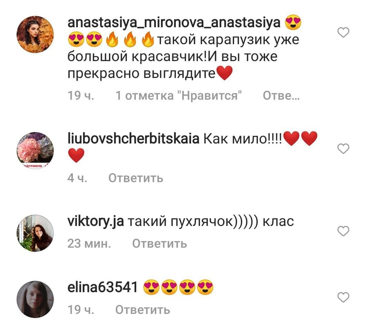This screenshot has width=372, height=327.
Task: Open elina63541's profile avatar
Action: click(35, 299)
